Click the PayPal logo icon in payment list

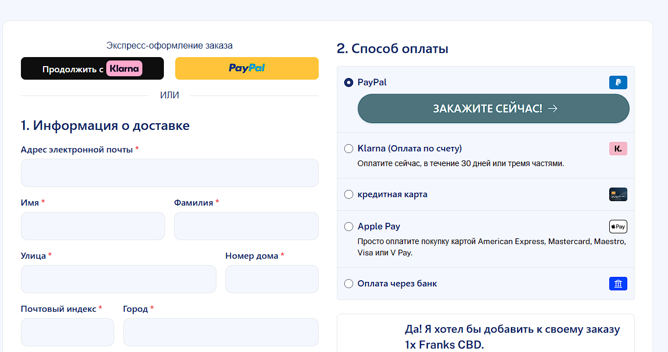pyautogui.click(x=618, y=82)
